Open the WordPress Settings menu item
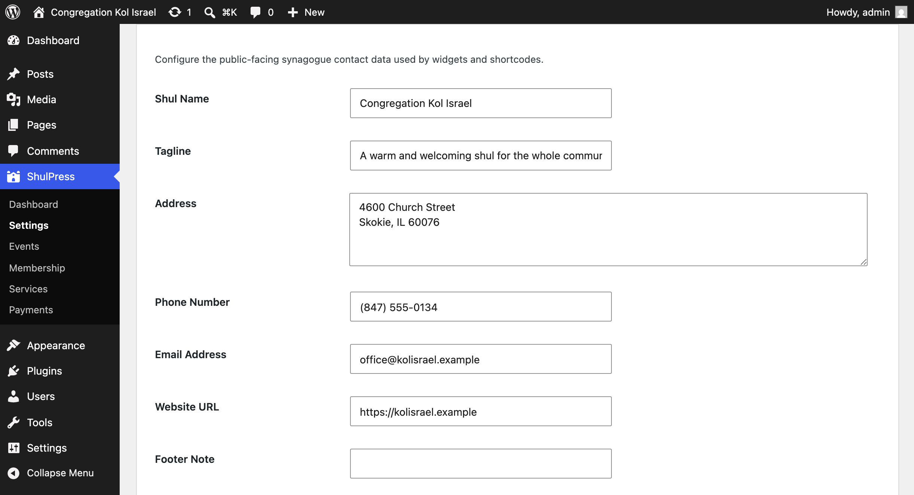The width and height of the screenshot is (914, 495). [x=60, y=448]
